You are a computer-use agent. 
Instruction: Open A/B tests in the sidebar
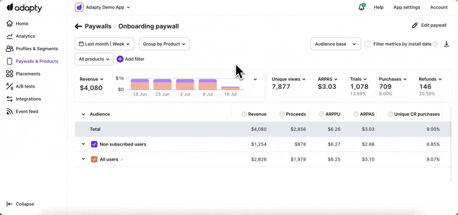(x=25, y=86)
